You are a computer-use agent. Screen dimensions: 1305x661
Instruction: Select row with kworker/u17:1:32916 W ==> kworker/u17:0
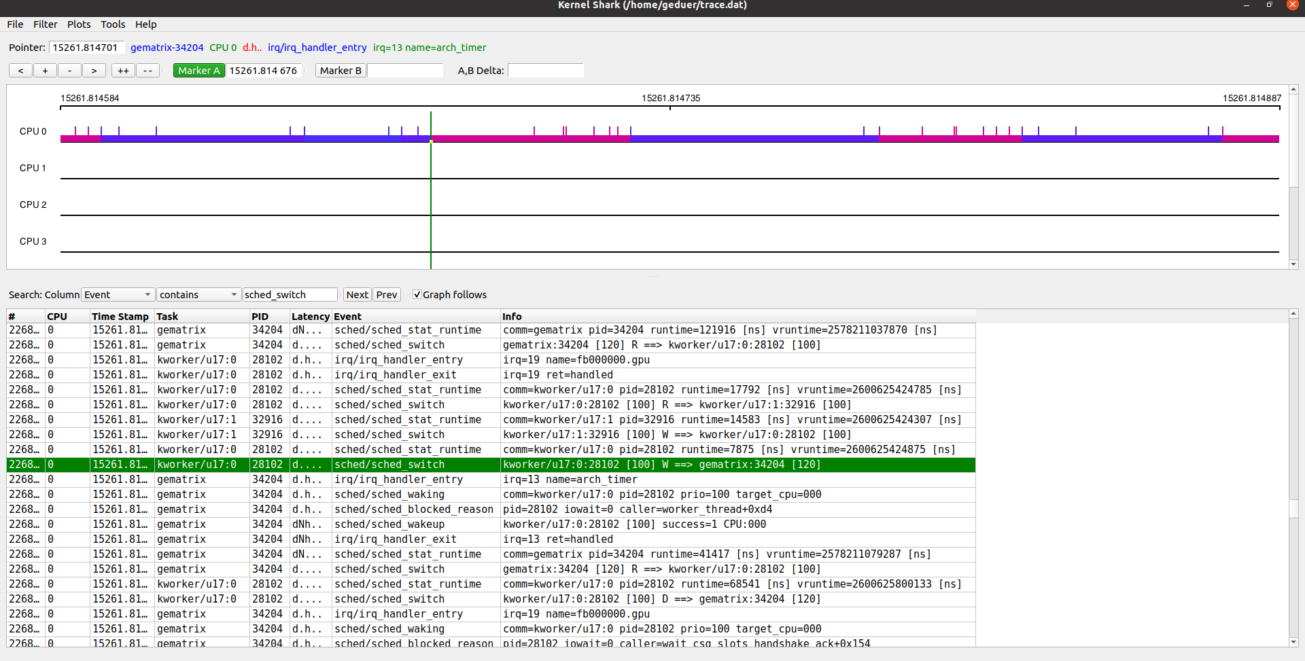(x=491, y=435)
